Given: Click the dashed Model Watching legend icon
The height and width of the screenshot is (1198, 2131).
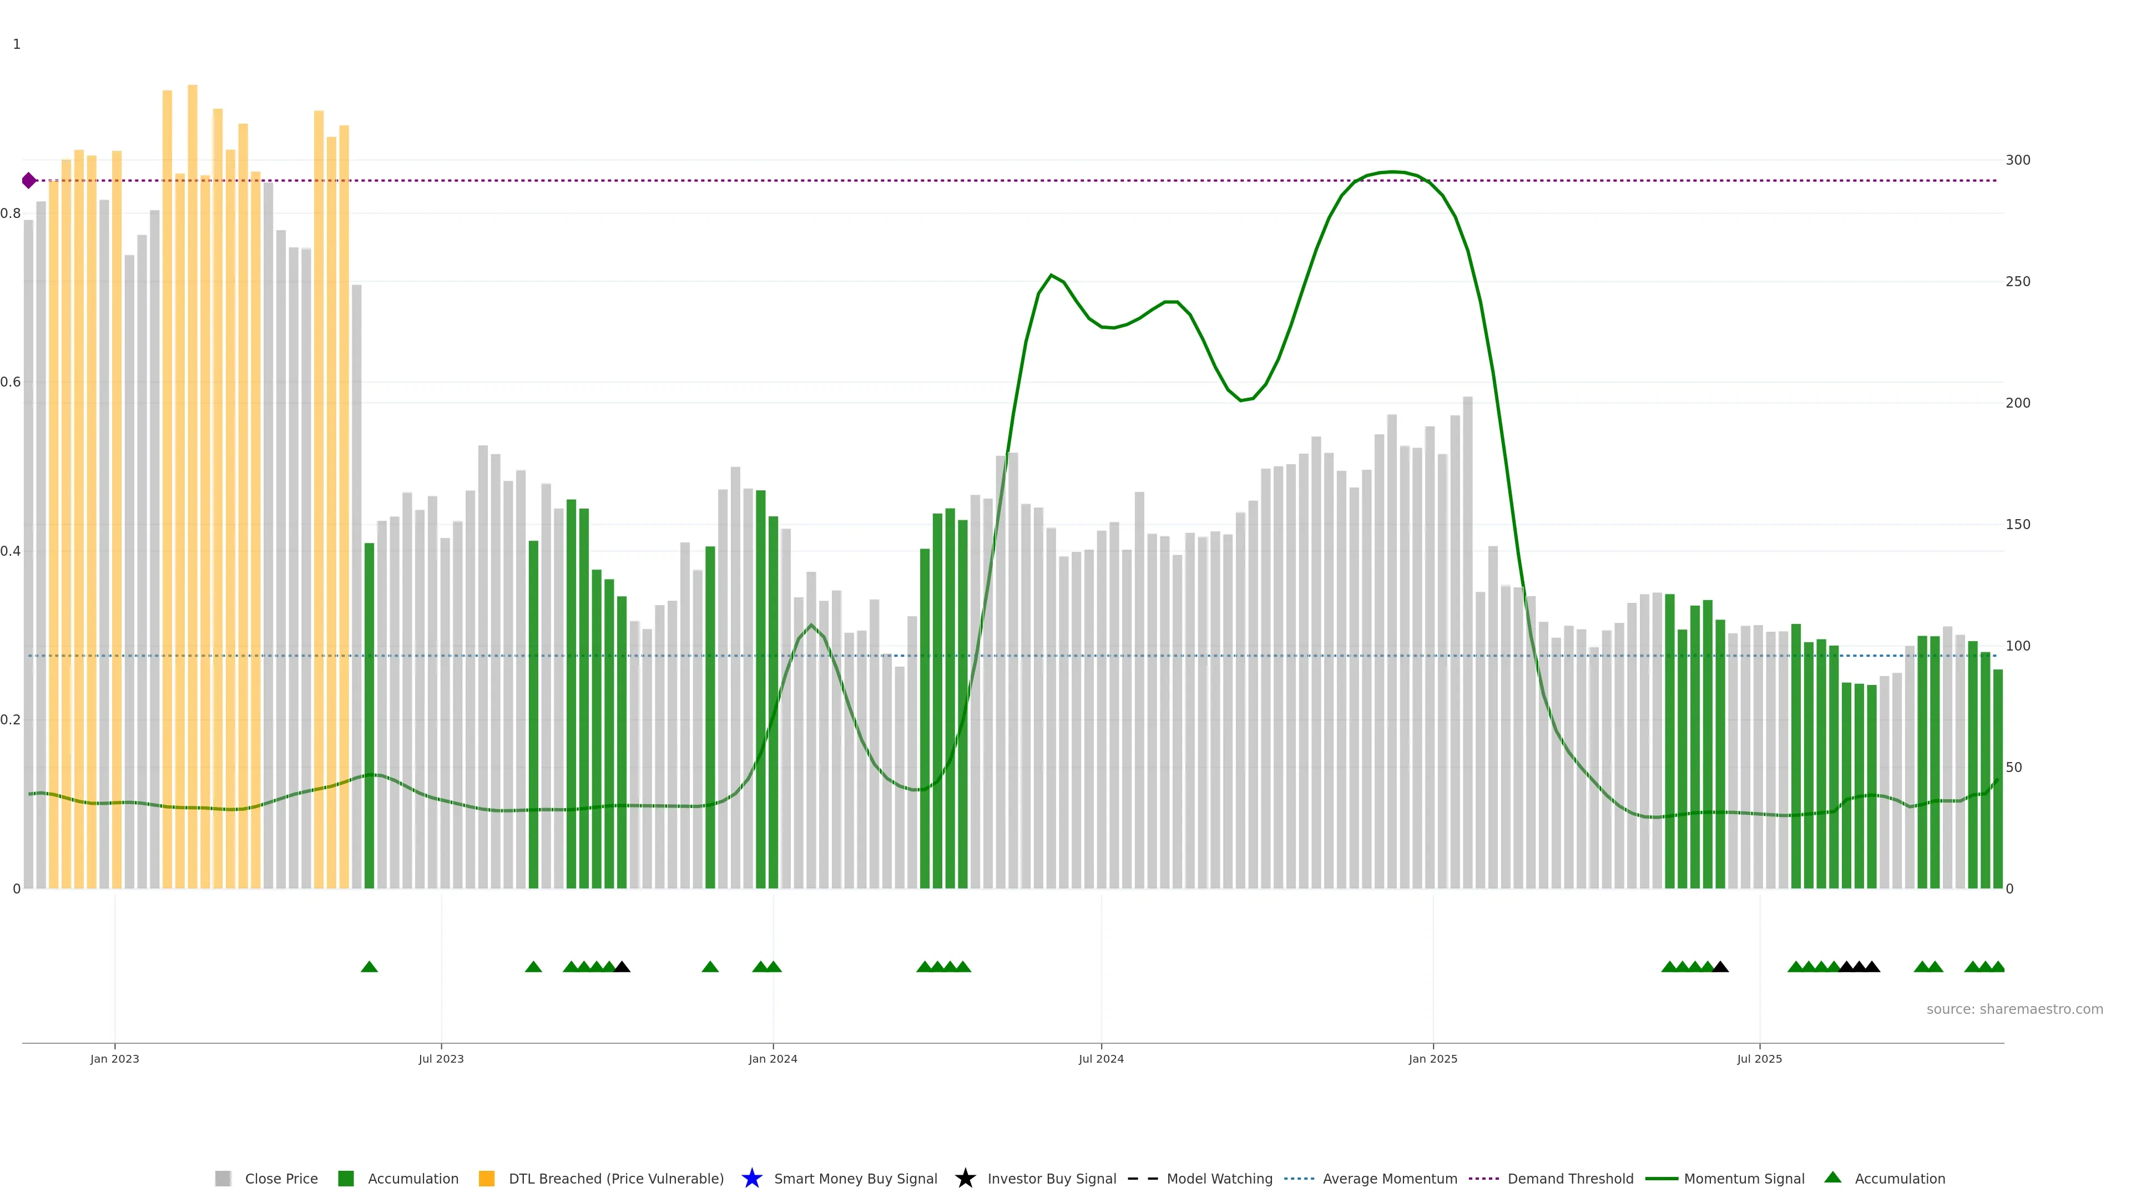Looking at the screenshot, I should point(1143,1178).
